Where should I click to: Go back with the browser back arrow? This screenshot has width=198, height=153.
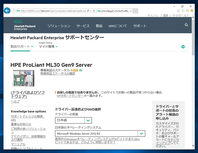coord(7,11)
